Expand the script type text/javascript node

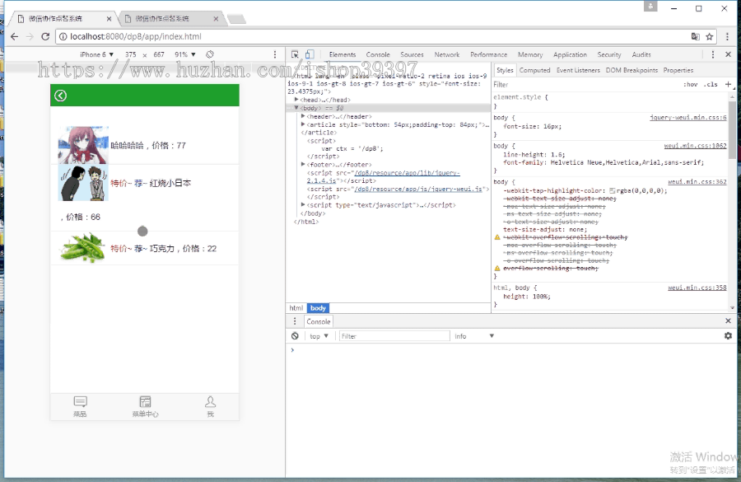303,204
